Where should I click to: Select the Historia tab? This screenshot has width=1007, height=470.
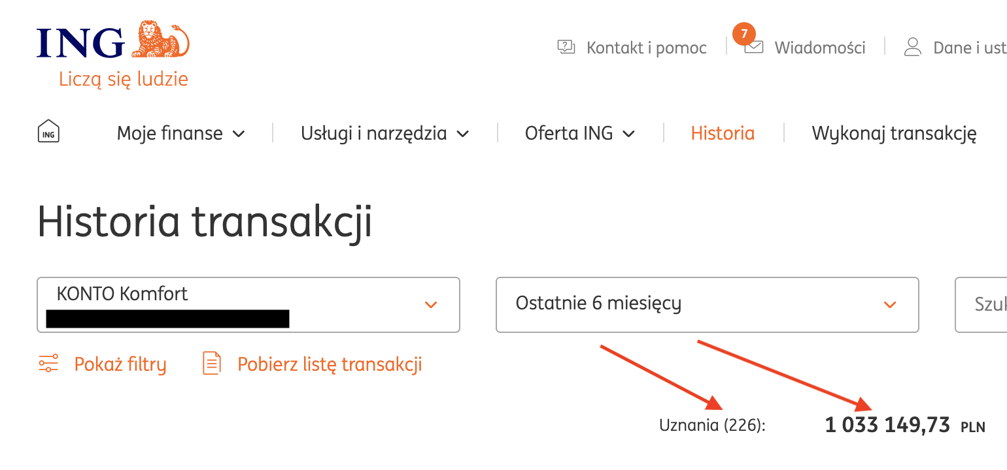click(x=723, y=134)
